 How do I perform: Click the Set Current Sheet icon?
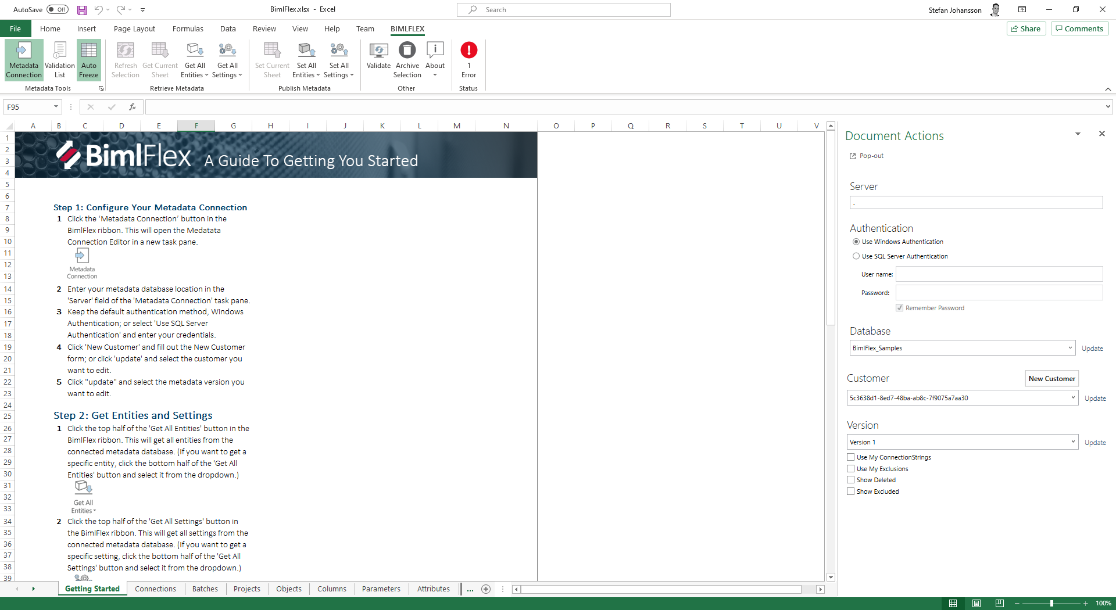[x=271, y=58]
